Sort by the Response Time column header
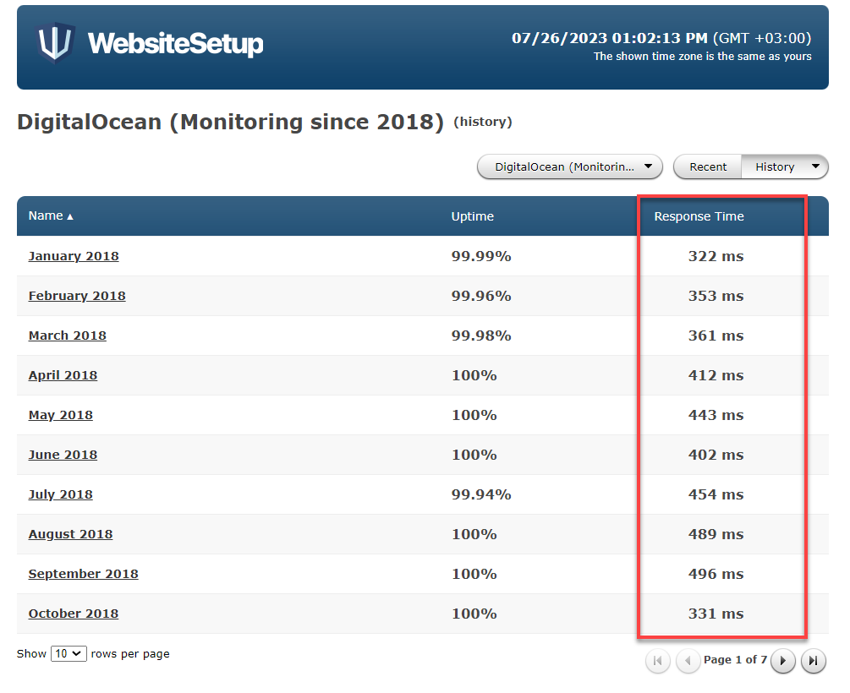 pos(699,216)
